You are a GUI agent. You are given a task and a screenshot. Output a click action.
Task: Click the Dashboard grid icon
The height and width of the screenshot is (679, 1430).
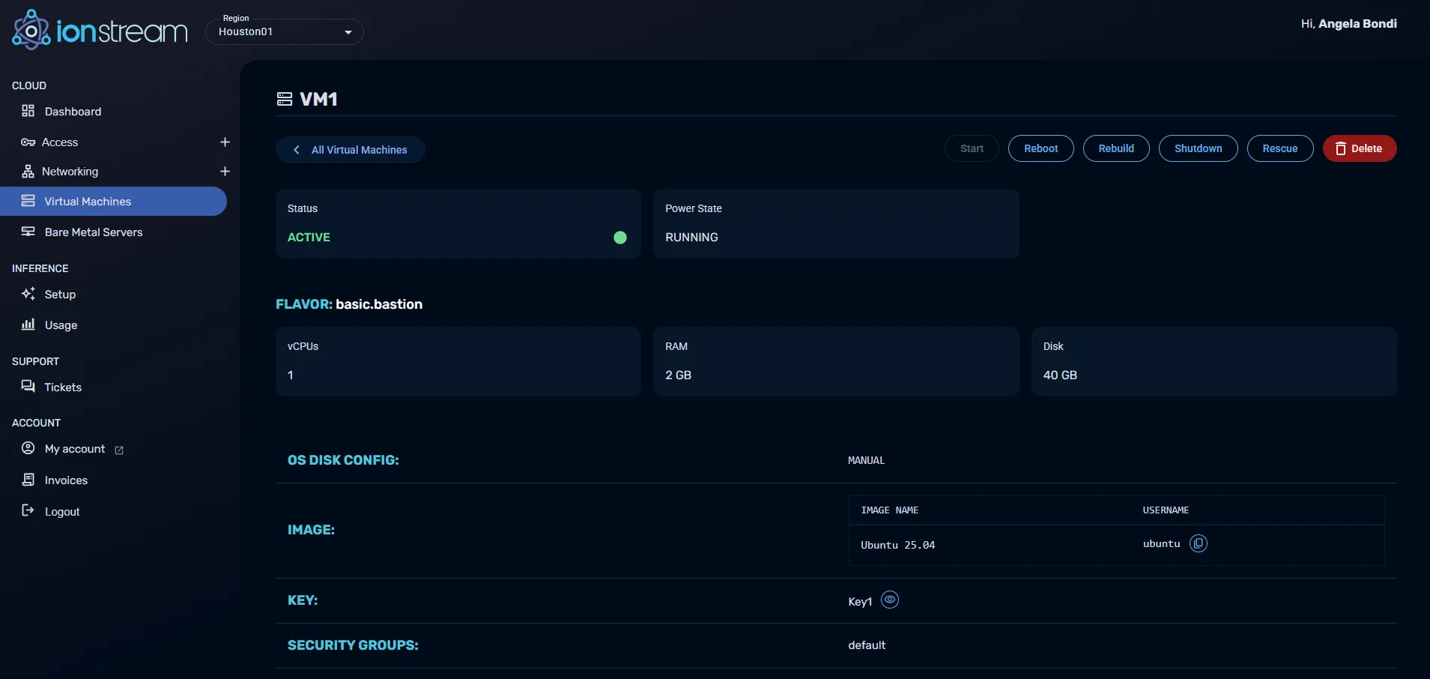28,111
